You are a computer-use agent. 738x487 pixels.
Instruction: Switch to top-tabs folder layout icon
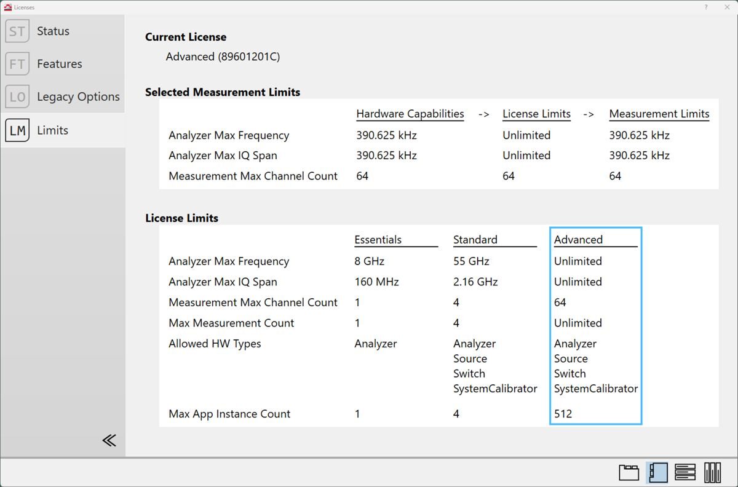[629, 472]
